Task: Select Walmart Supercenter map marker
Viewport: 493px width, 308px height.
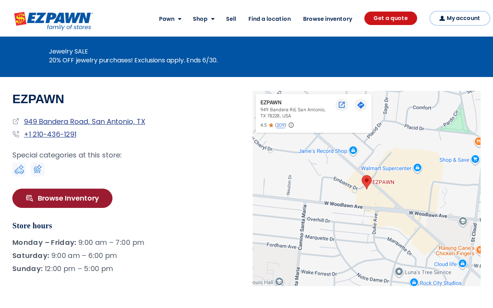Action: pyautogui.click(x=417, y=168)
